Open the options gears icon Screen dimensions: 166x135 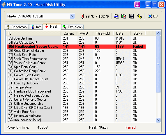click(139, 16)
